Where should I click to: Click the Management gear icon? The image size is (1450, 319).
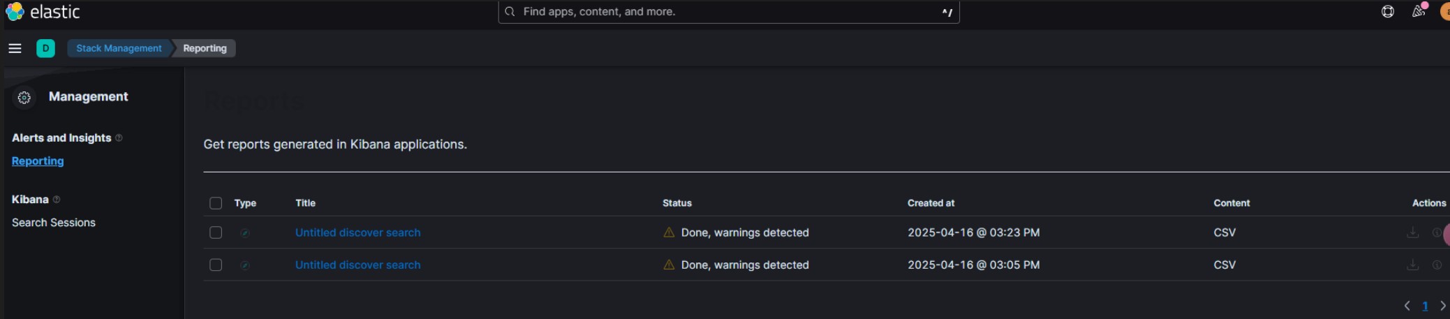click(x=24, y=98)
